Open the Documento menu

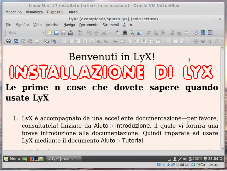(x=88, y=25)
